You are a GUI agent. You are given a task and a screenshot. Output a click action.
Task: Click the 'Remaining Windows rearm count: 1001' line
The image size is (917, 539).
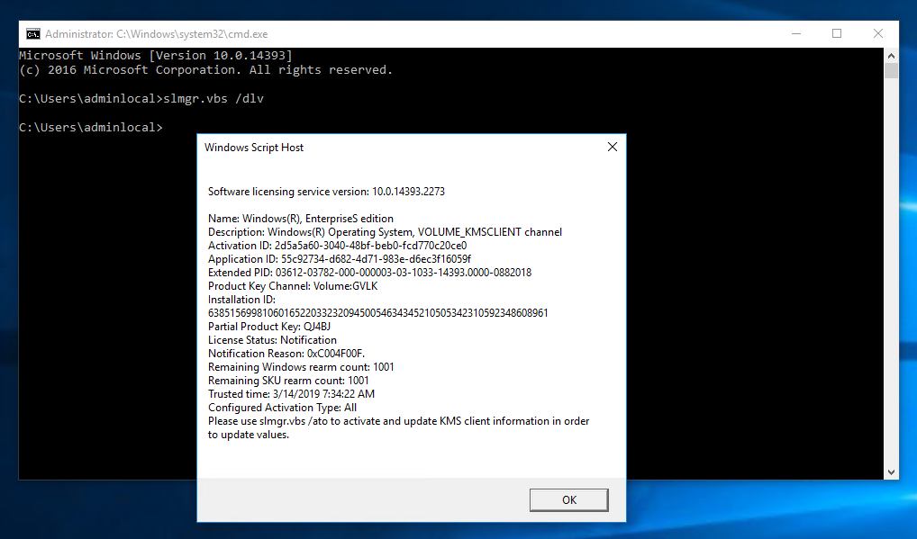pyautogui.click(x=301, y=367)
